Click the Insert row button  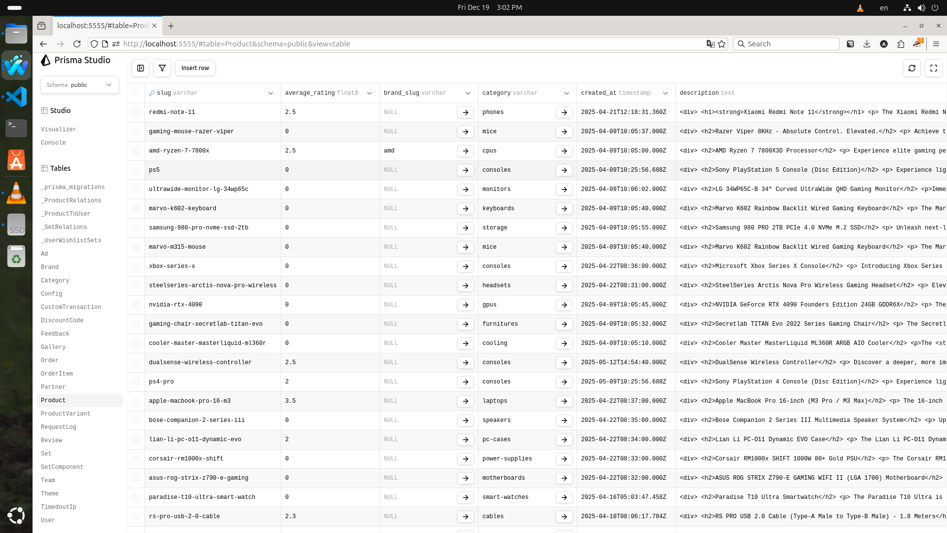click(195, 68)
